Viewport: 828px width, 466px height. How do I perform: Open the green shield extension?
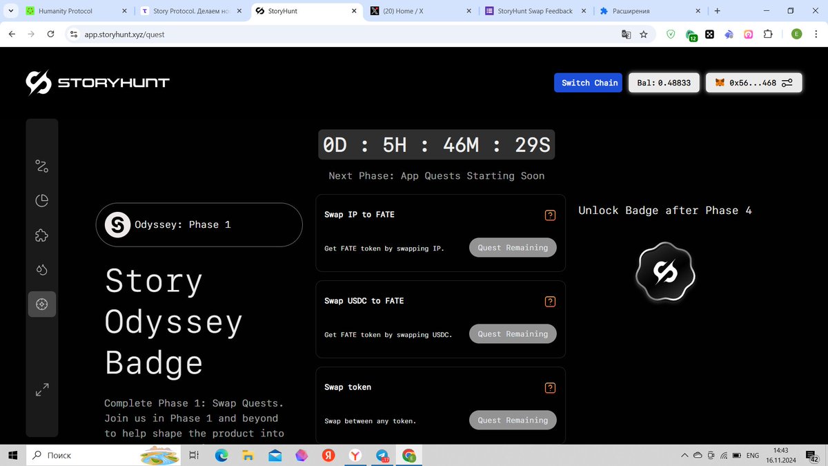[671, 34]
